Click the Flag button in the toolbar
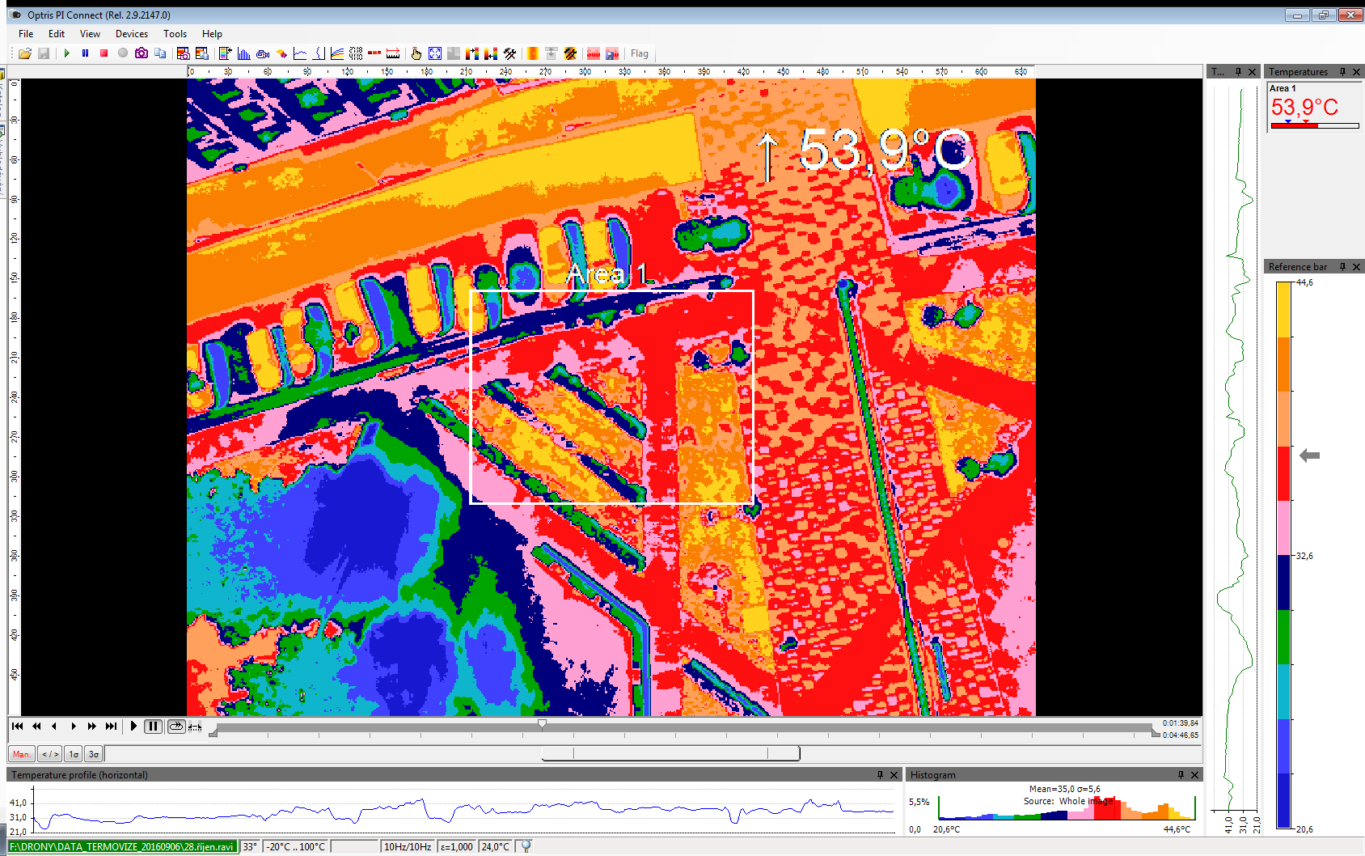The width and height of the screenshot is (1365, 856). point(640,53)
